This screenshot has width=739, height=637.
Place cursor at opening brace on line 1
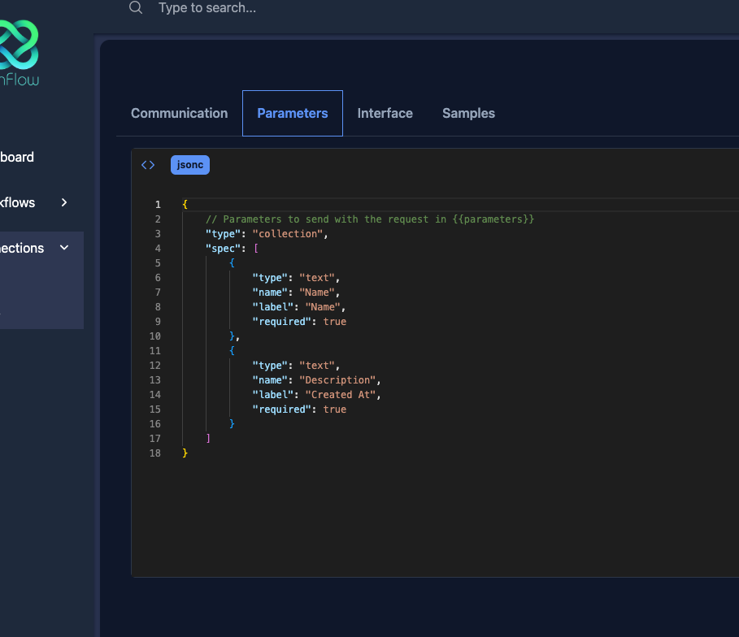[185, 205]
